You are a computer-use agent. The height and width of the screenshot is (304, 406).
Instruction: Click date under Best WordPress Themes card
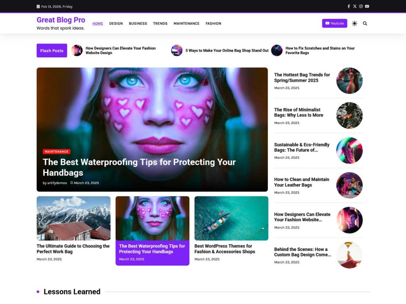207,259
